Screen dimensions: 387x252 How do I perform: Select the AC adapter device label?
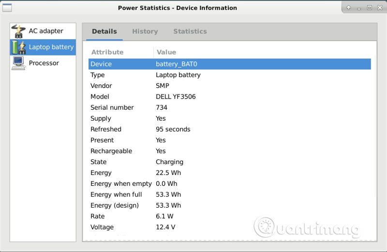click(x=46, y=31)
